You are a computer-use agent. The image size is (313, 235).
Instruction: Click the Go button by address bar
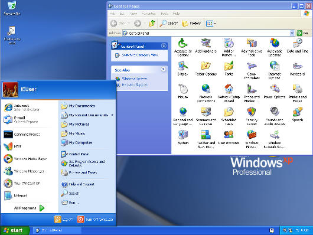click(302, 33)
